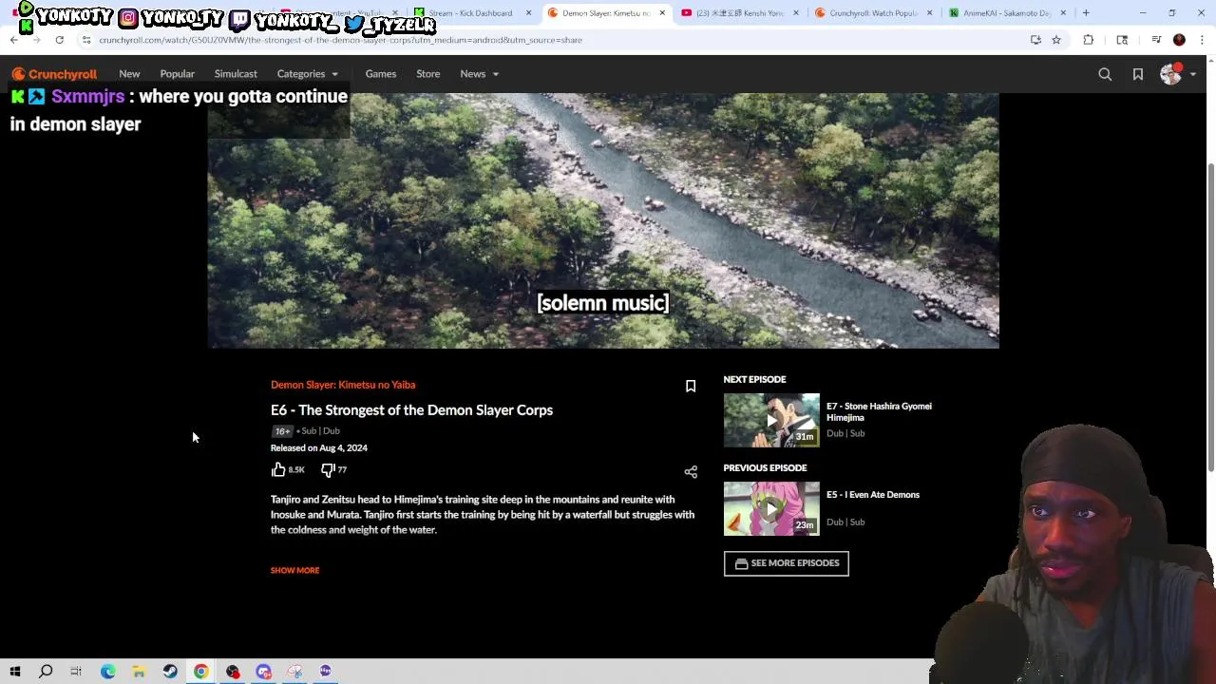Open E7 - Stone Hashira Gyomei Himejima title
The width and height of the screenshot is (1216, 684).
point(879,411)
